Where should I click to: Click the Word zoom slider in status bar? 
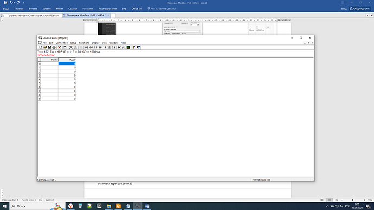click(353, 200)
